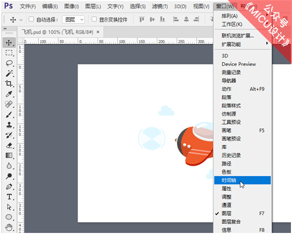Click align right edges icon
The image size is (292, 234).
click(x=196, y=19)
